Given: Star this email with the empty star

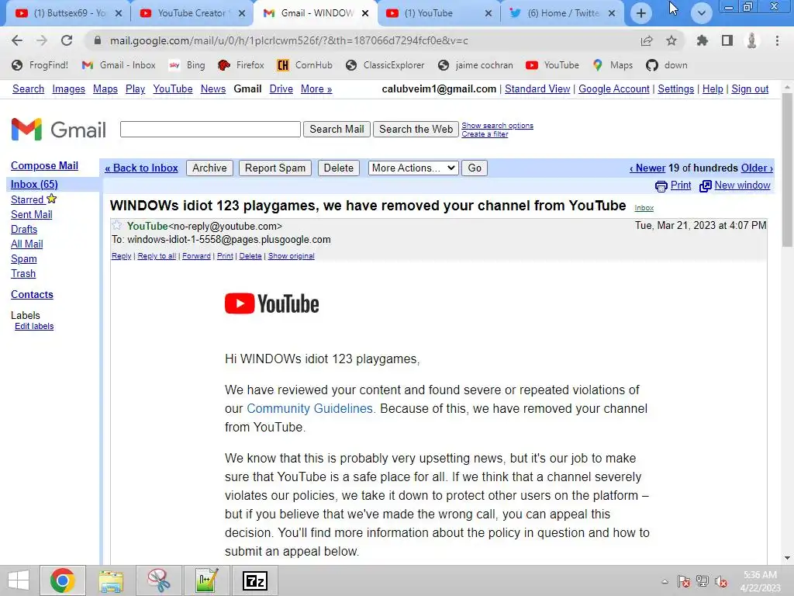Looking at the screenshot, I should tap(117, 225).
